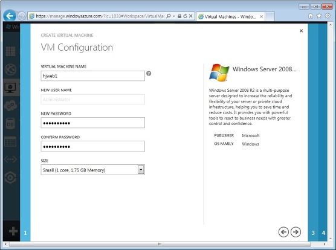Jump to wizard step 4
Screen dimensions: 336x250
pyautogui.click(x=323, y=233)
